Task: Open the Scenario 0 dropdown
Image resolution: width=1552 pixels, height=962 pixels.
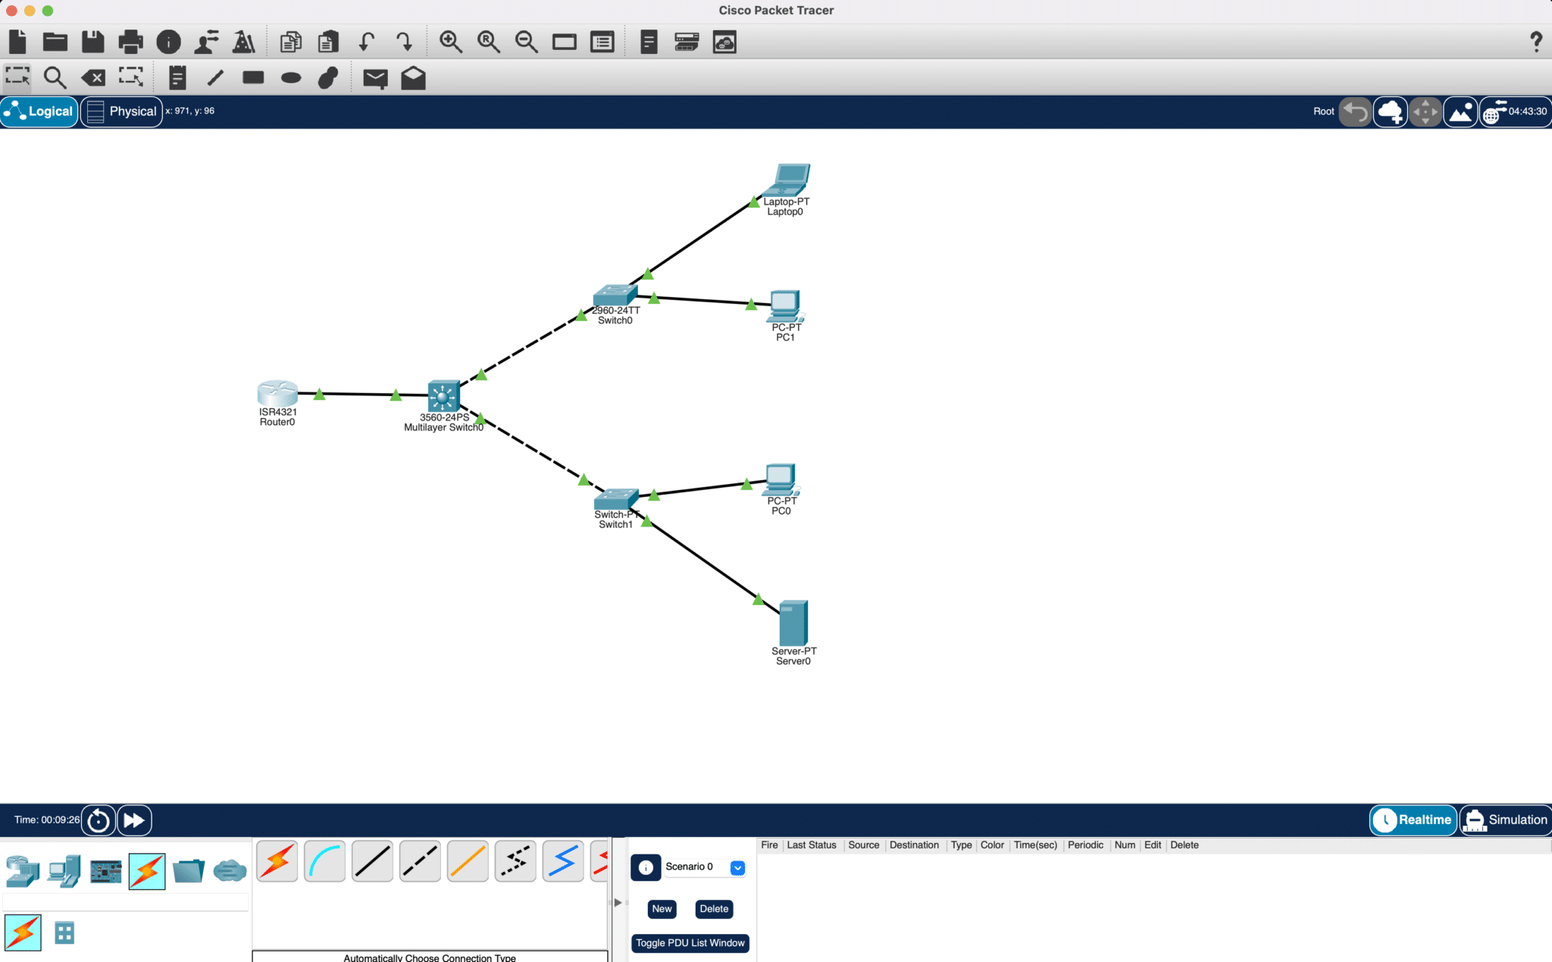Action: click(737, 867)
